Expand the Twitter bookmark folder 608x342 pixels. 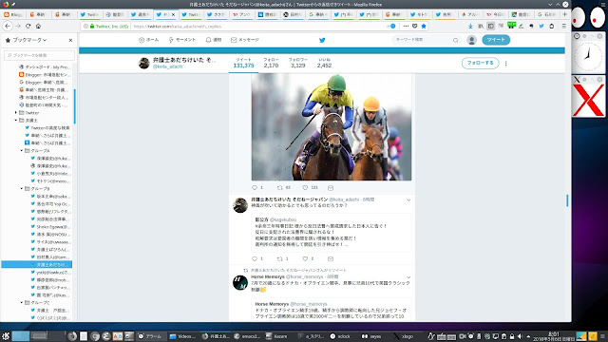pos(16,112)
